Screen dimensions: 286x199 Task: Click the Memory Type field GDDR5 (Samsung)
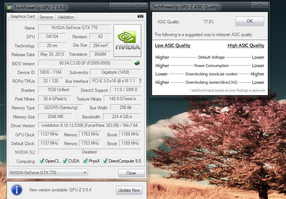[x=61, y=108]
